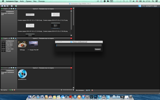160x100 pixels.
Task: Open the Photoshop icon in the Dock
Action: (x=95, y=97)
